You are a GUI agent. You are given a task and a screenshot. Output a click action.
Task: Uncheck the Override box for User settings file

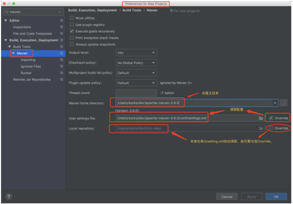point(271,118)
